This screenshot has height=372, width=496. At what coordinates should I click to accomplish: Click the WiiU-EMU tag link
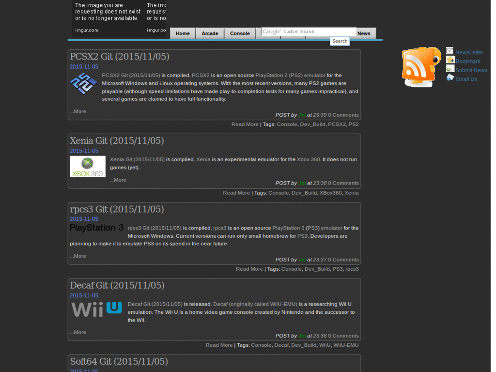[346, 345]
